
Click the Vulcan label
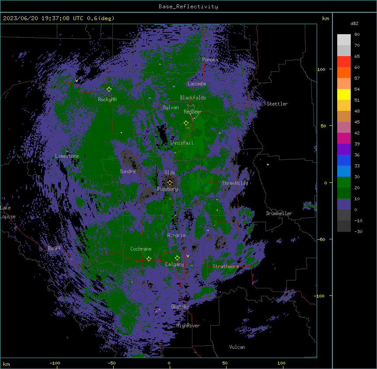pyautogui.click(x=237, y=347)
